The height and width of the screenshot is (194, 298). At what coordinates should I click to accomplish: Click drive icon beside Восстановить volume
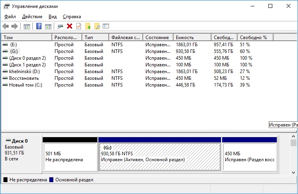coord(5,78)
